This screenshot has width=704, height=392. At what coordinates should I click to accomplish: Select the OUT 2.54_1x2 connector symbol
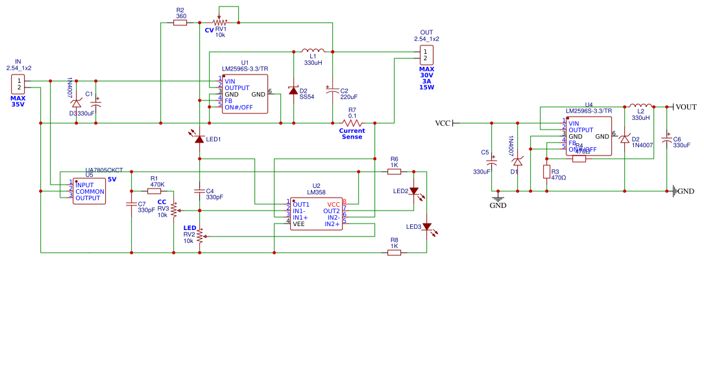[x=426, y=55]
